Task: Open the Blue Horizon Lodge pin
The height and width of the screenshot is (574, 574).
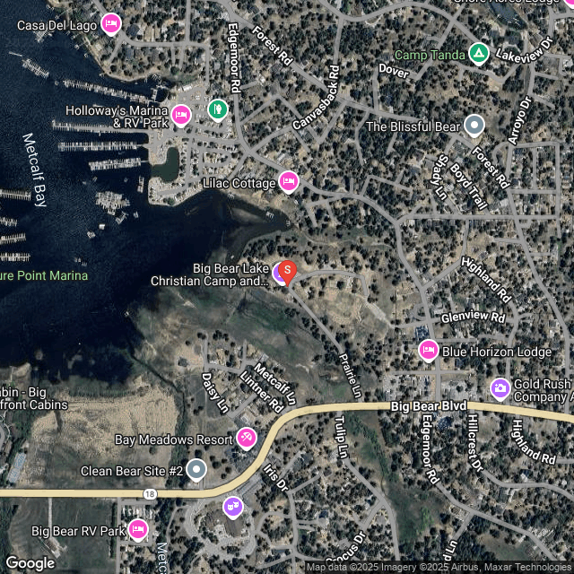Action: (x=429, y=351)
